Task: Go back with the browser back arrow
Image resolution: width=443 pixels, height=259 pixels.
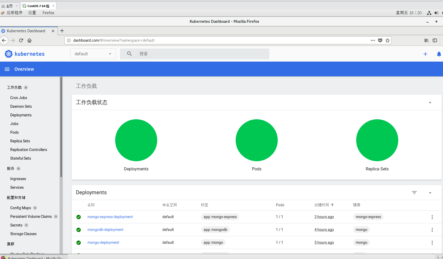Action: [4, 40]
